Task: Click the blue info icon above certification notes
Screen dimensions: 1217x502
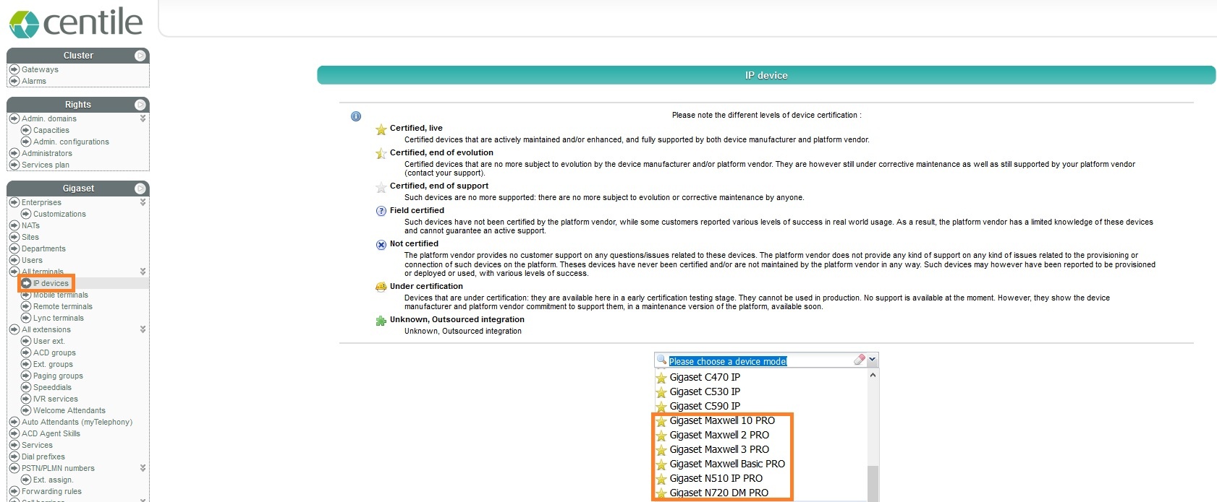Action: [356, 116]
